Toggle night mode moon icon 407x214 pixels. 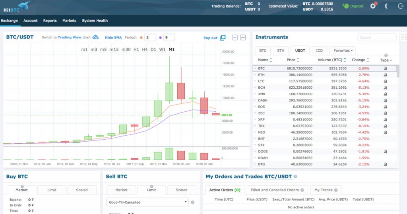386,6
